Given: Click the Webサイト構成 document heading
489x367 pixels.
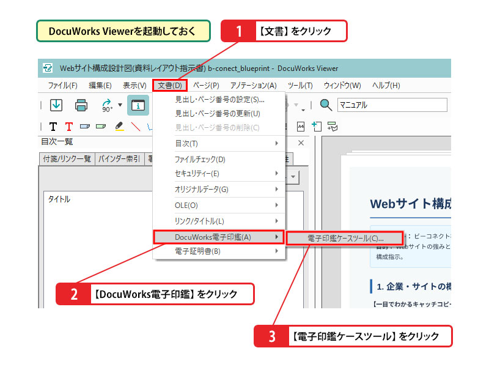Looking at the screenshot, I should (x=410, y=204).
